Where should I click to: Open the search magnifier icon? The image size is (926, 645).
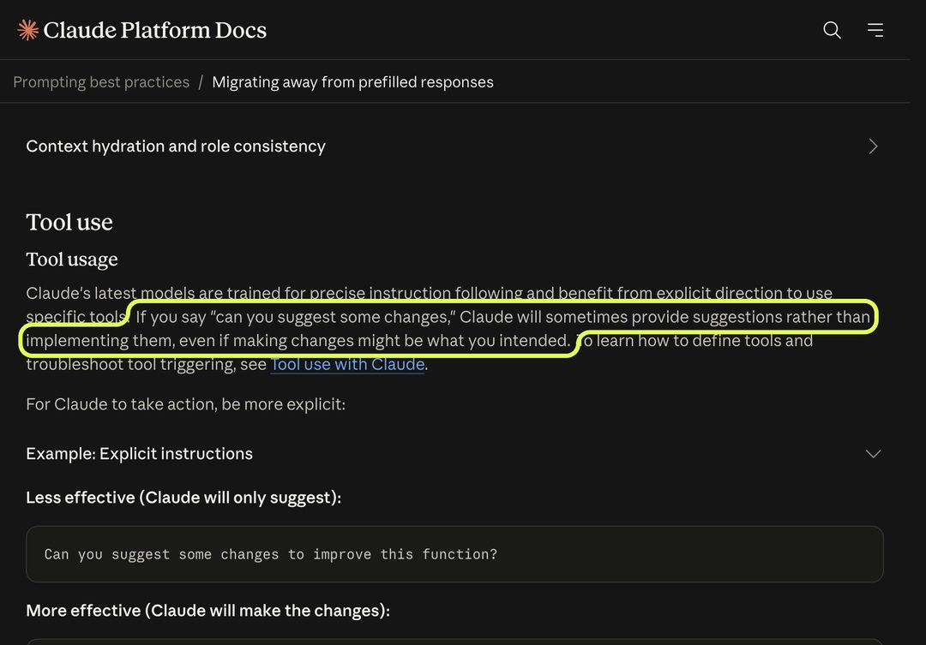[x=832, y=29]
